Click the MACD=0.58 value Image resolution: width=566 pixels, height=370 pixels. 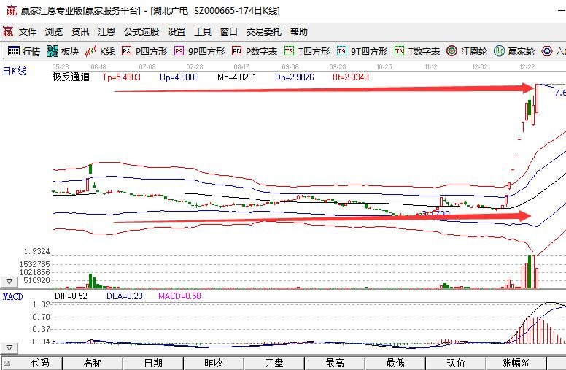(179, 296)
